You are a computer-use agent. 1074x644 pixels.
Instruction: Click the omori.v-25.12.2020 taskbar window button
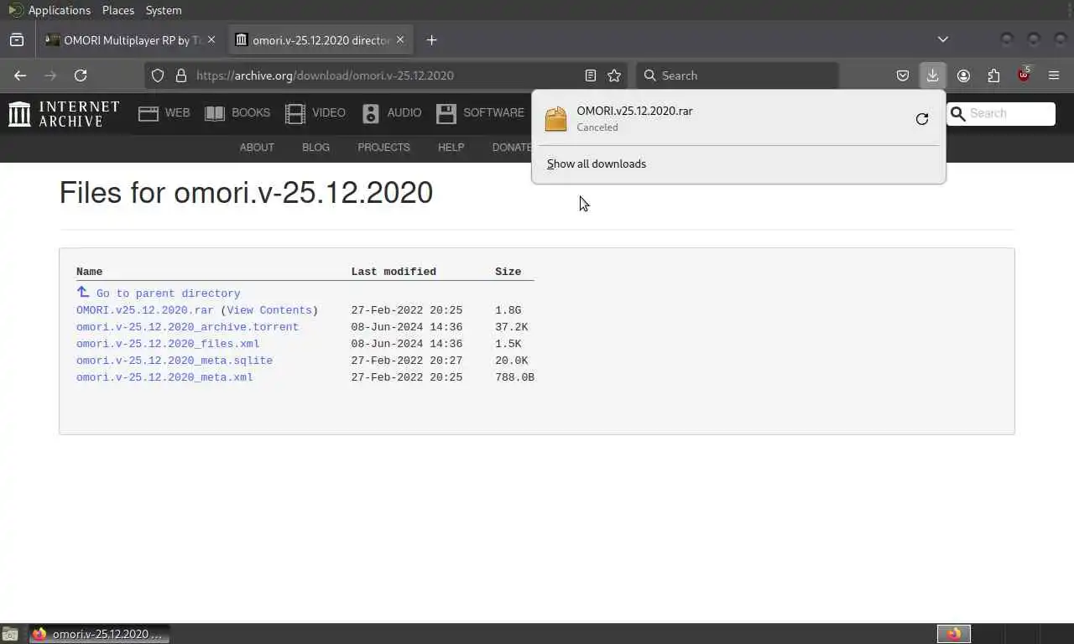click(100, 634)
